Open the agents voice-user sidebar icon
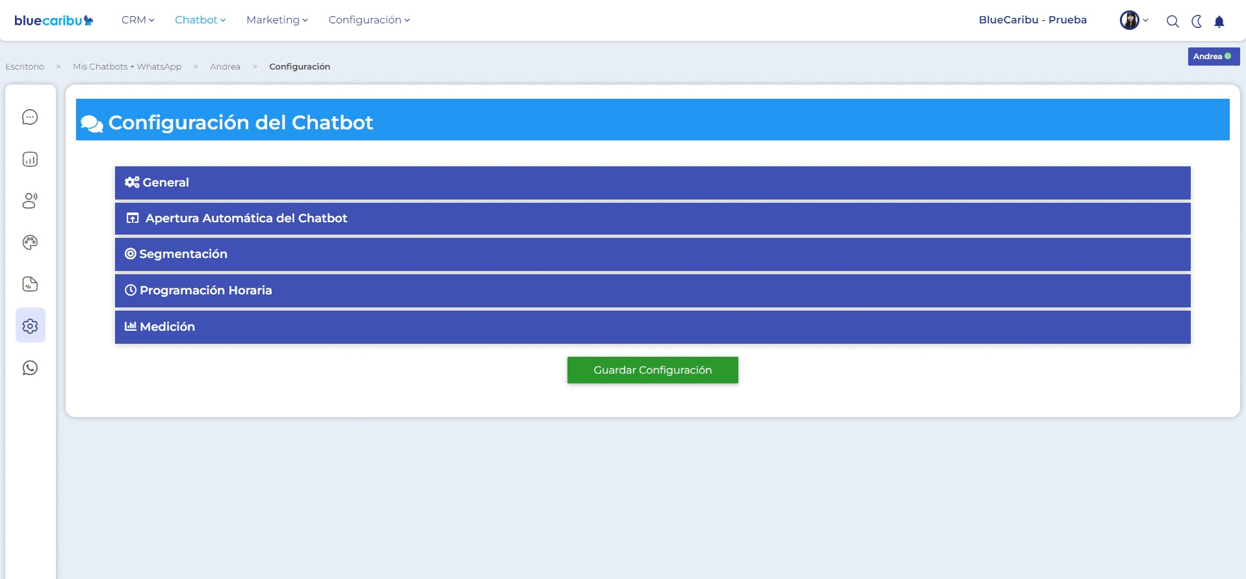Viewport: 1246px width, 579px height. (30, 201)
